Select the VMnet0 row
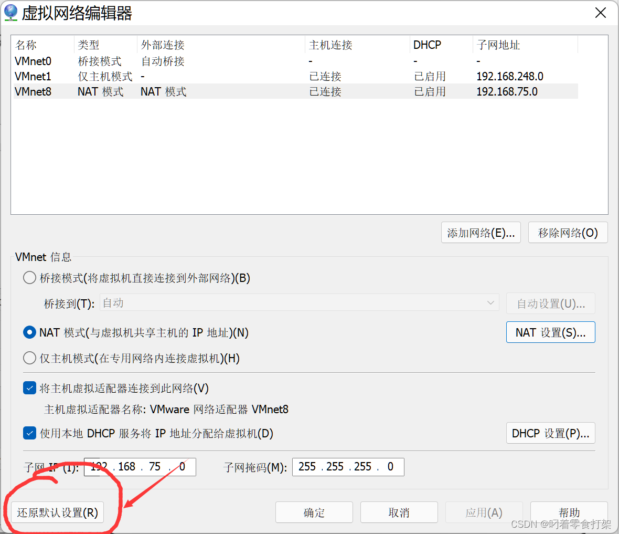This screenshot has height=534, width=619. pyautogui.click(x=296, y=61)
